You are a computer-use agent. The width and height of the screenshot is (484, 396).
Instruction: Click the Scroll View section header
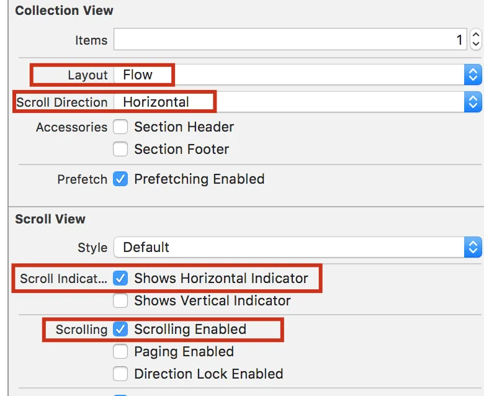(50, 219)
